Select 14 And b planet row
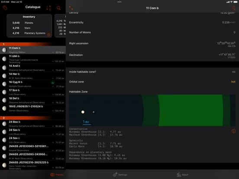This screenshot has height=179, width=239. [x=33, y=68]
